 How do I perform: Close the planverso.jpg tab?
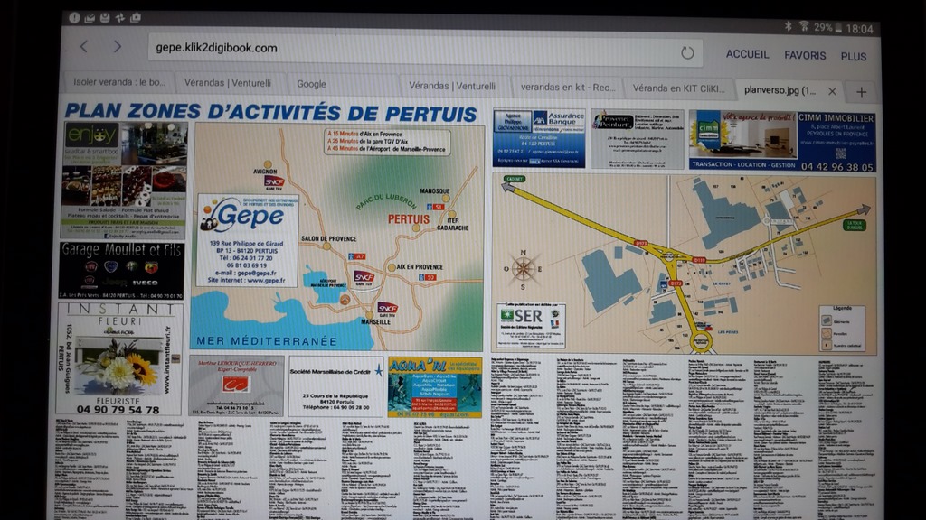[832, 91]
